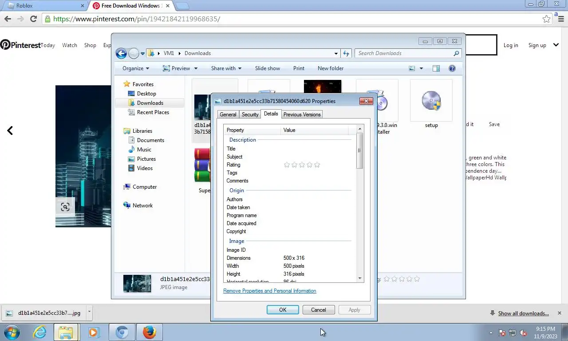Viewport: 568px width, 341px height.
Task: Click Show all downloads link
Action: click(523, 313)
